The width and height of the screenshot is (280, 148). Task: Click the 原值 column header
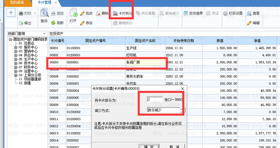click(220, 41)
